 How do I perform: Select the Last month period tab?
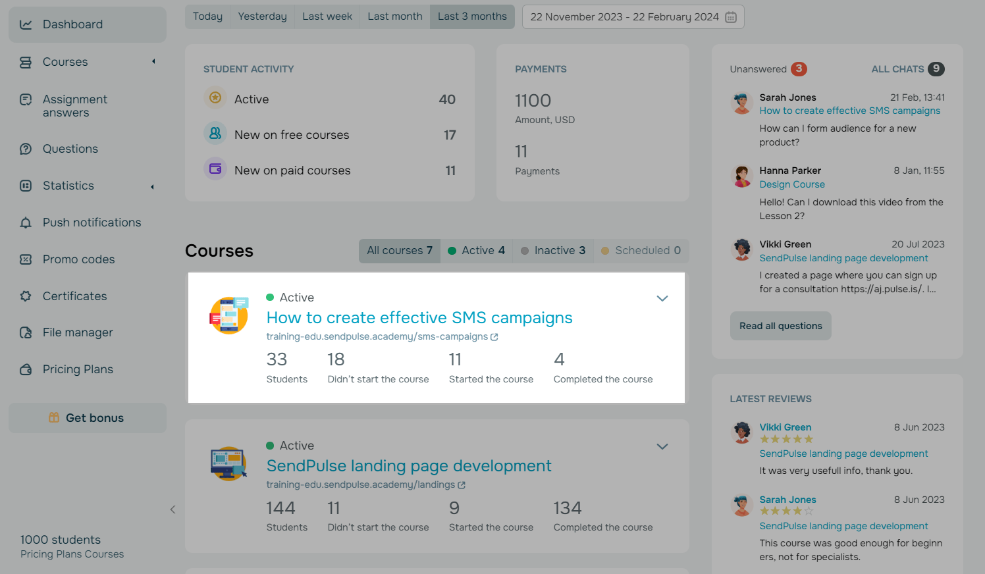(394, 16)
